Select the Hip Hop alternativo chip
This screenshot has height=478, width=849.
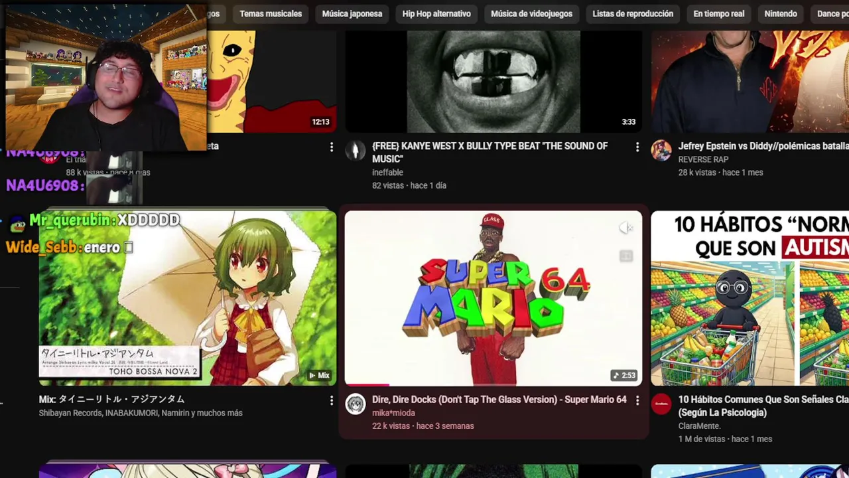436,13
